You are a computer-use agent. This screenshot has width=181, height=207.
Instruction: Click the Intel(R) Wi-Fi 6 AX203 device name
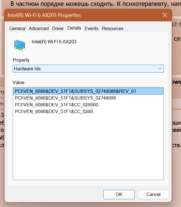tap(54, 42)
